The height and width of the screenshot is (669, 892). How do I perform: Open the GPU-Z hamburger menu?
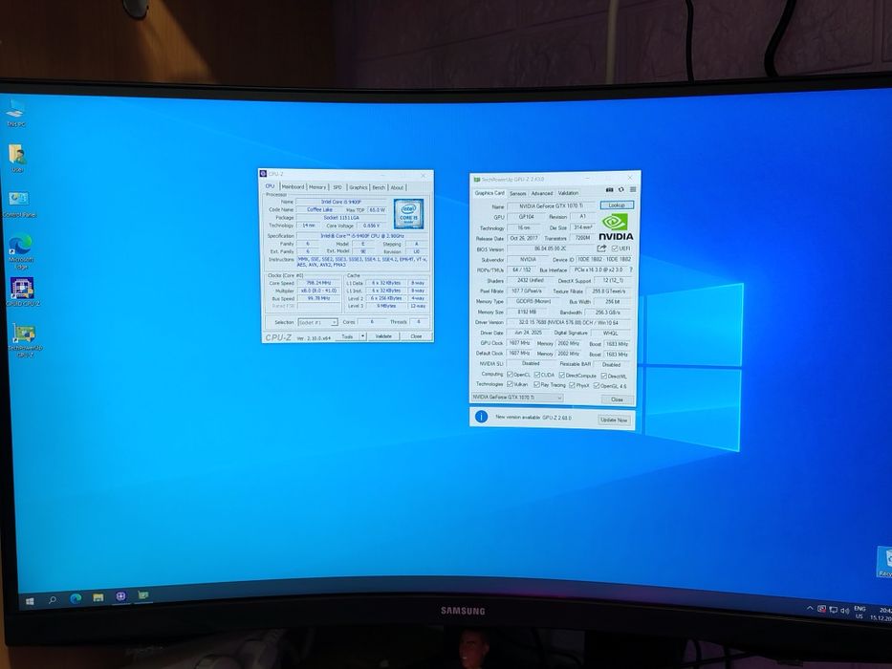pyautogui.click(x=633, y=189)
